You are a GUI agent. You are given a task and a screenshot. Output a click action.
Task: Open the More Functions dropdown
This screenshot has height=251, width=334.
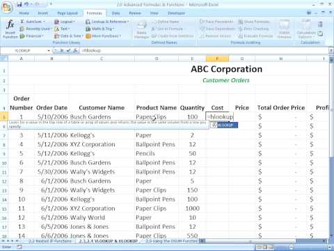click(104, 36)
